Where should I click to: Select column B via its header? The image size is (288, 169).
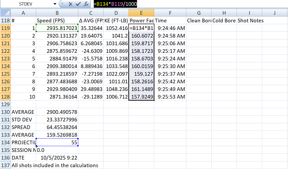pos(57,13)
